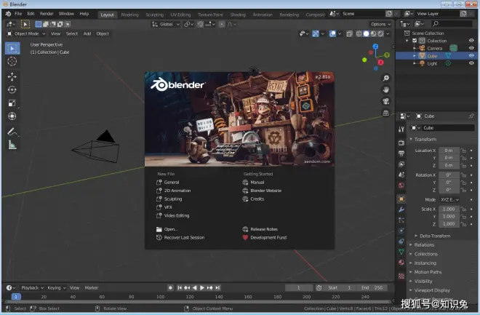
Task: Open the Options dropdown
Action: tap(380, 24)
